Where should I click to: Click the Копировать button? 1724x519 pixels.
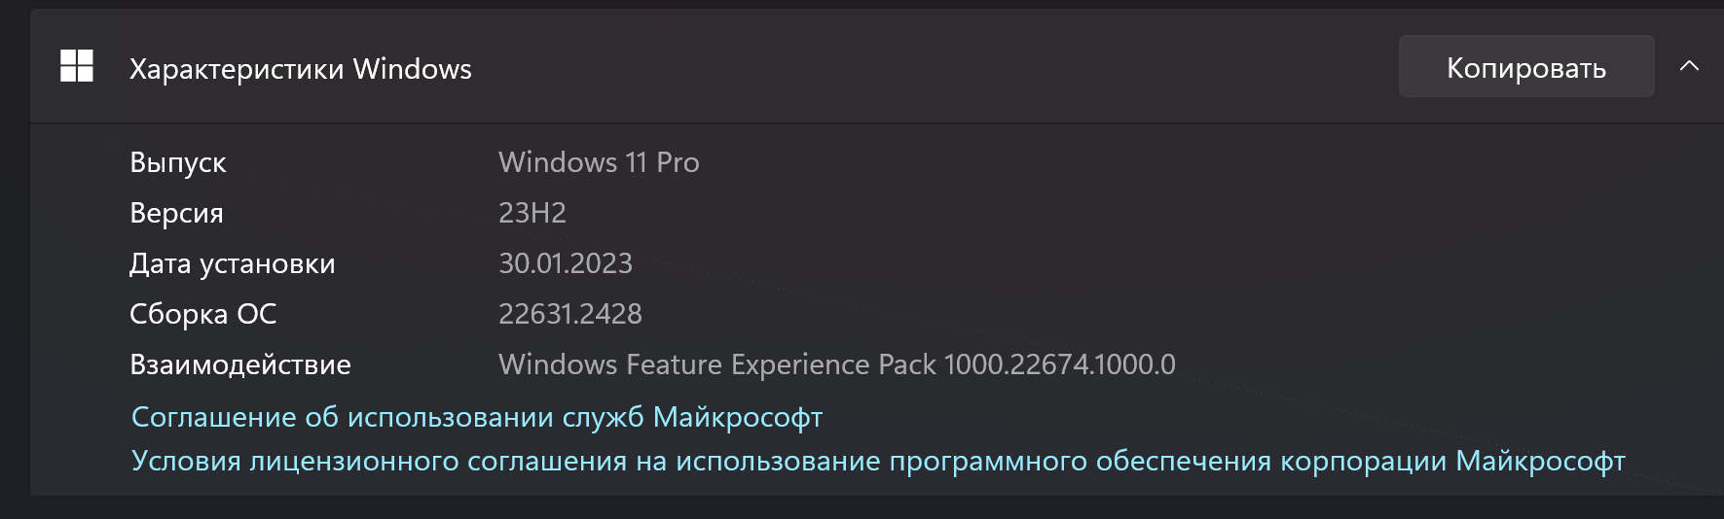pyautogui.click(x=1526, y=66)
